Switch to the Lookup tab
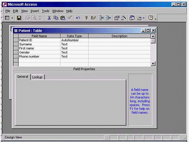 [37, 77]
